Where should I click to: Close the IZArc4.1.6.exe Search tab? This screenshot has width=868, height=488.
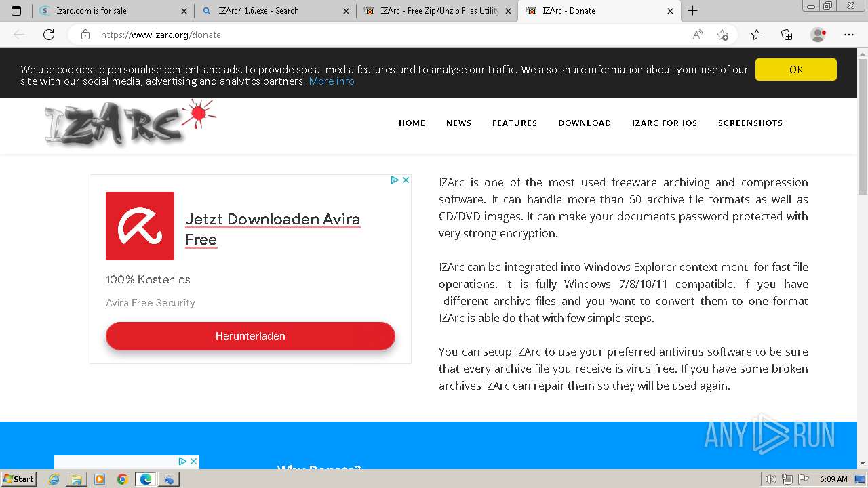coord(347,11)
